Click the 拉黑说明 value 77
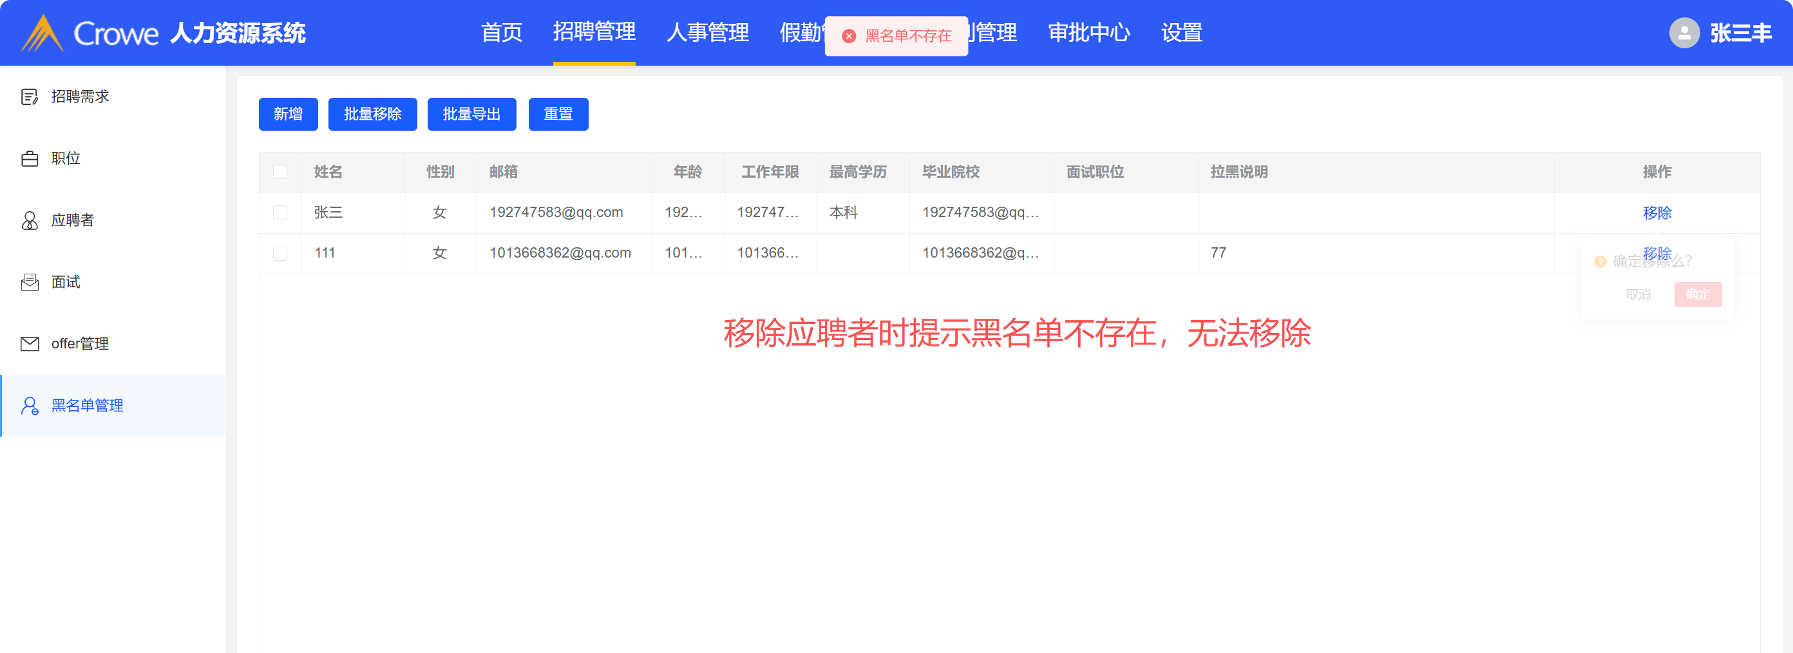 pos(1218,253)
